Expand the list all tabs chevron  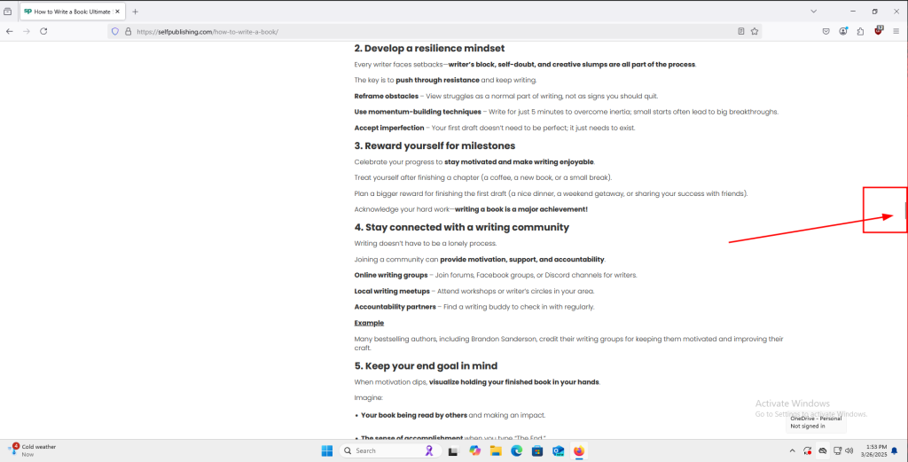point(814,12)
